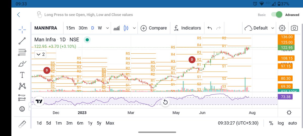Take a chart snapshot with camera
Image resolution: width=303 pixels, height=136 pixels.
click(294, 28)
